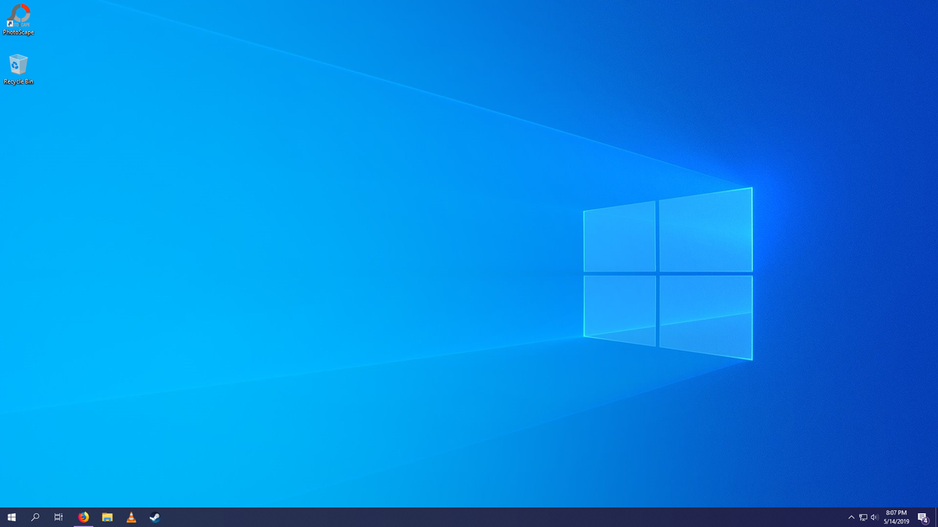Open the Action Center
This screenshot has height=527, width=938.
pos(922,517)
